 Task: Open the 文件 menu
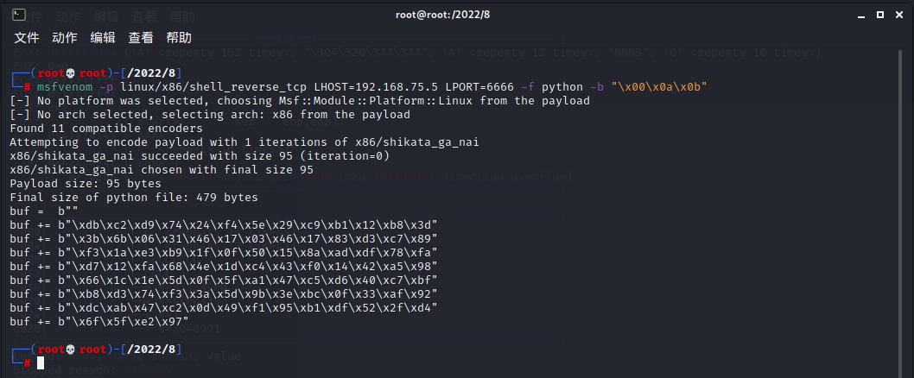coord(27,38)
